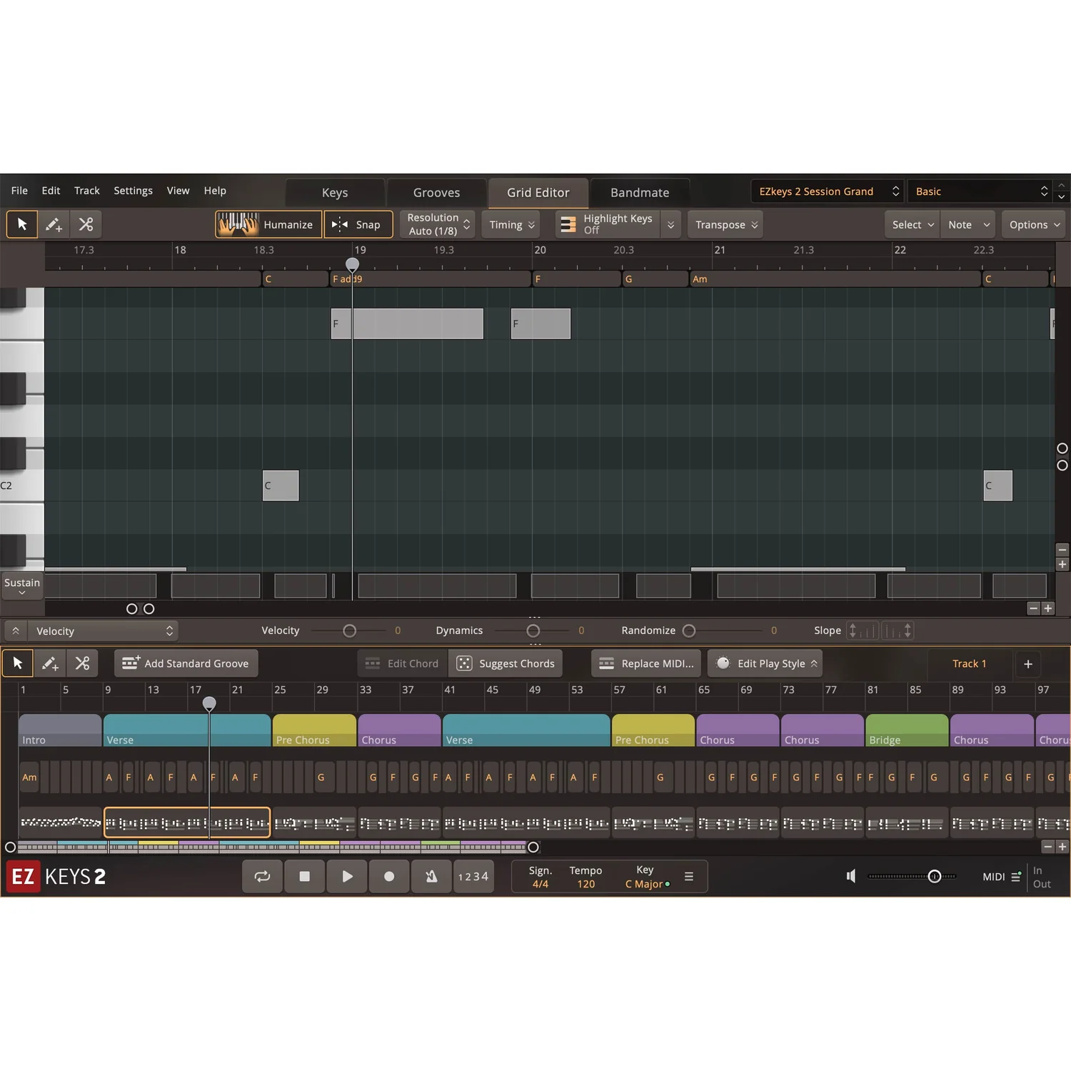Image resolution: width=1071 pixels, height=1071 pixels.
Task: Zoom in the grid horizontally with the plus above Slope
Action: pos(1048,608)
